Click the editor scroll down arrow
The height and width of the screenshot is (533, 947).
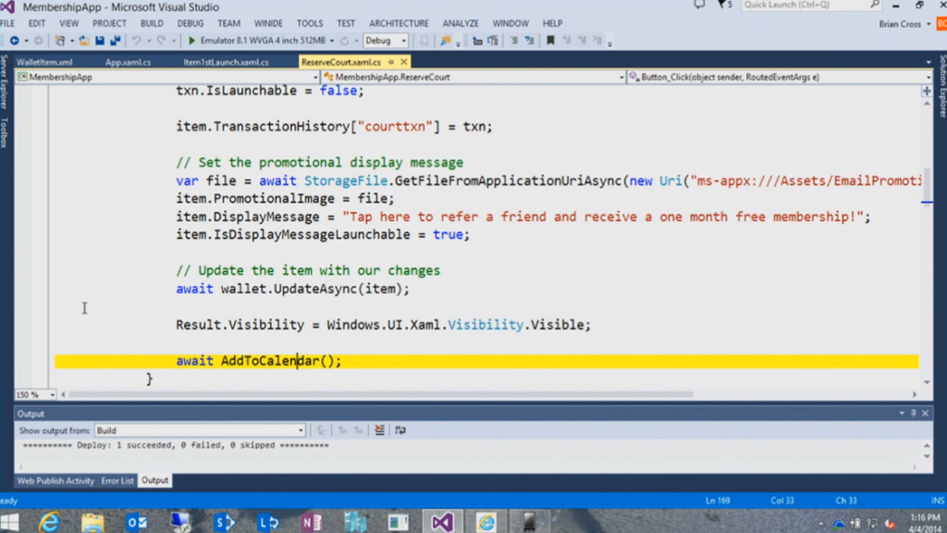tap(927, 382)
